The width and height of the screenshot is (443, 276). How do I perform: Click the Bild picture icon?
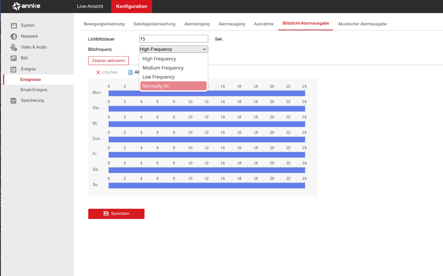(14, 58)
